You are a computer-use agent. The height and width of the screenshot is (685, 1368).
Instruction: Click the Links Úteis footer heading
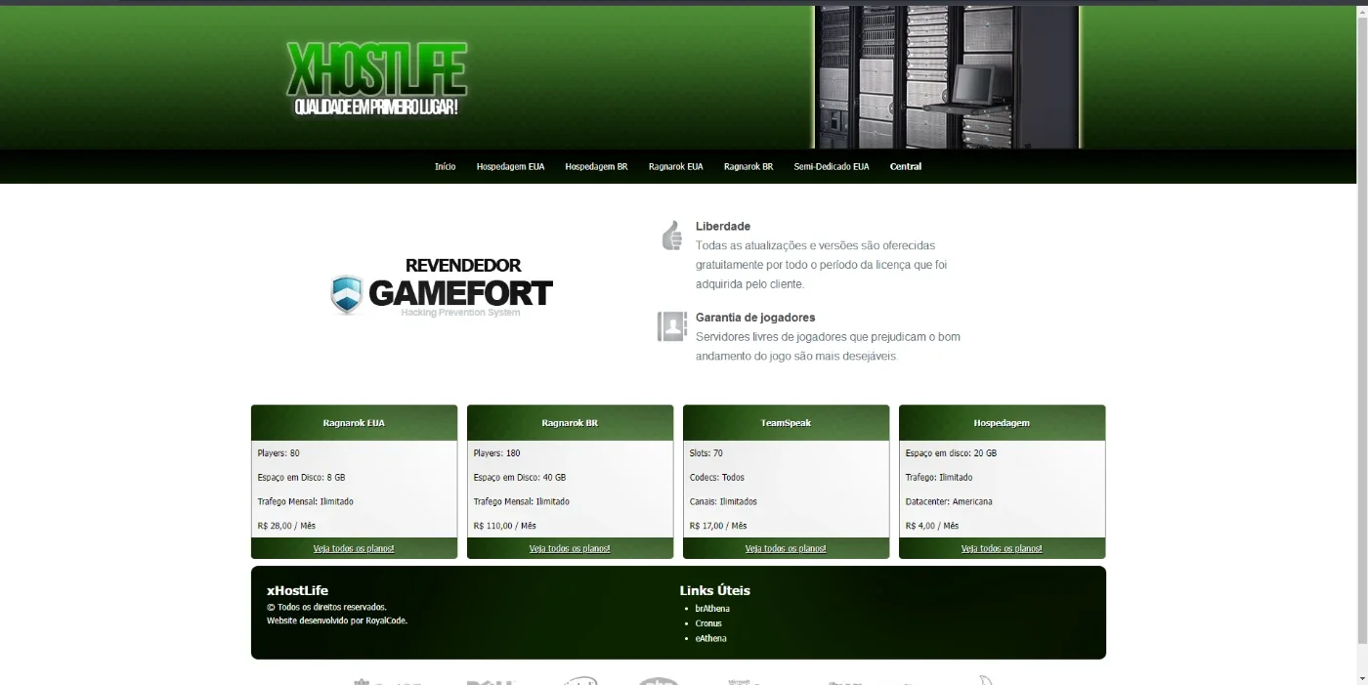[715, 590]
